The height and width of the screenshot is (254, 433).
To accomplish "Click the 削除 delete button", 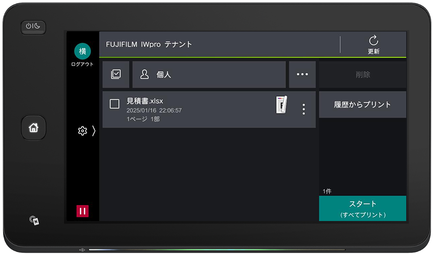I will coord(362,74).
